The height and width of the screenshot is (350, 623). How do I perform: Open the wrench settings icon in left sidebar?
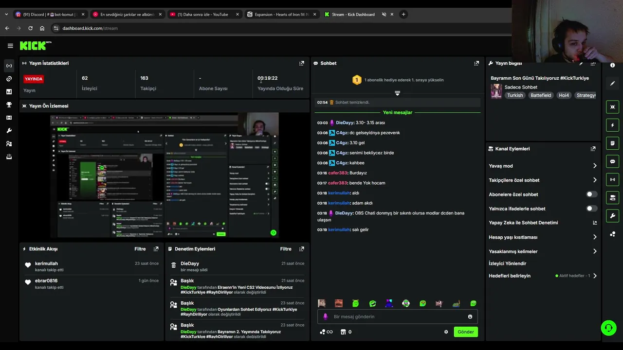pyautogui.click(x=9, y=131)
